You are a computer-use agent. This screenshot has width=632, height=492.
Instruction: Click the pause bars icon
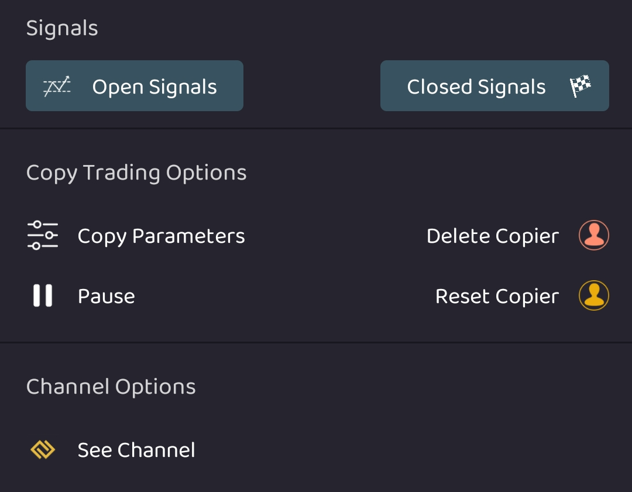pos(42,295)
